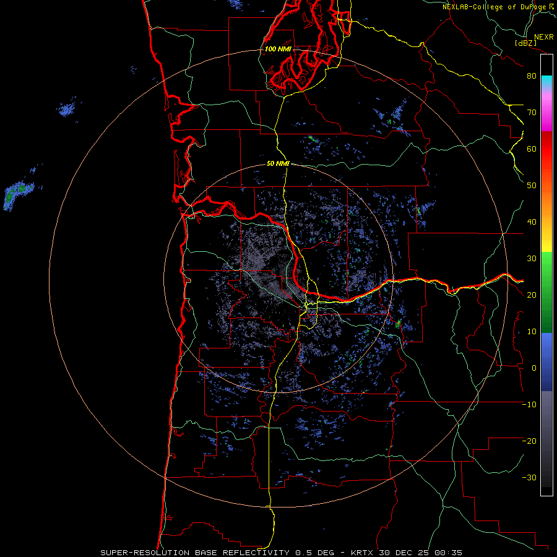Select the 70 value on the dBZ scale
The width and height of the screenshot is (557, 557).
point(532,113)
